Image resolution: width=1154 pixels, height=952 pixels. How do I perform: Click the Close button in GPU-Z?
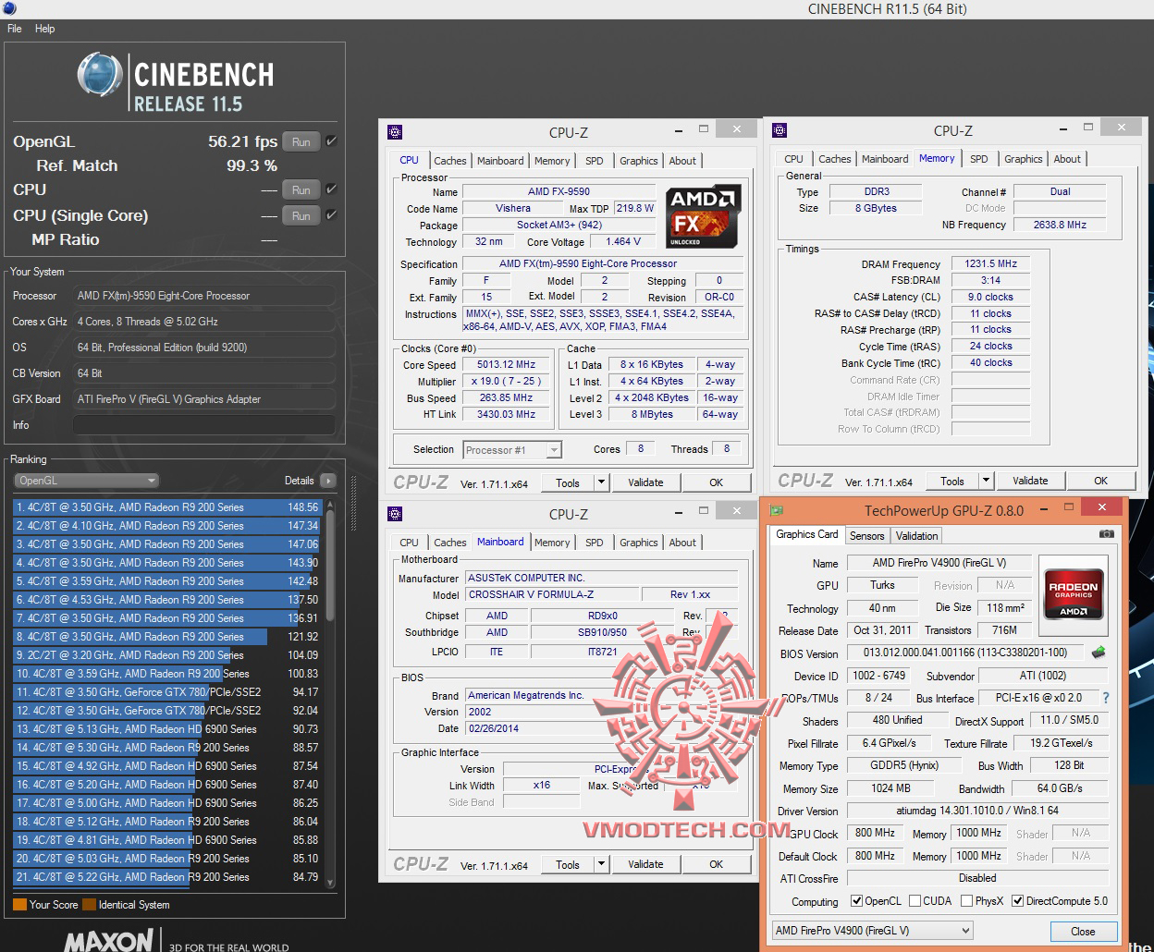point(1083,932)
